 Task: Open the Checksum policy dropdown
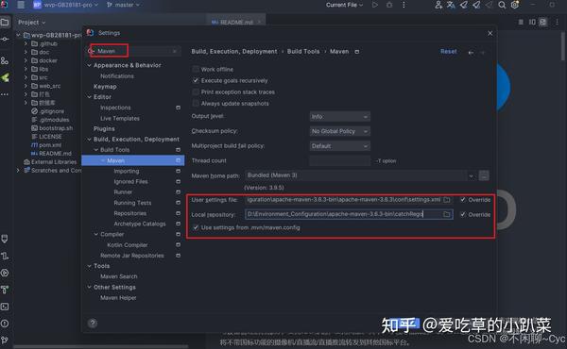pos(339,131)
